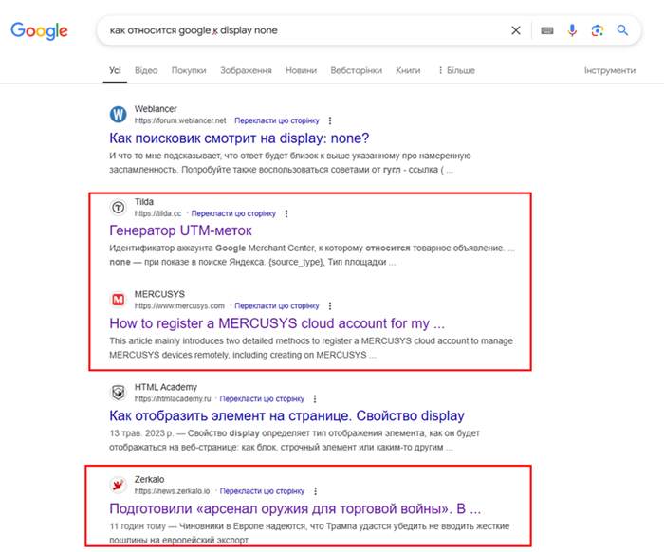Click the blue magnifier search icon
The image size is (664, 552).
[622, 30]
